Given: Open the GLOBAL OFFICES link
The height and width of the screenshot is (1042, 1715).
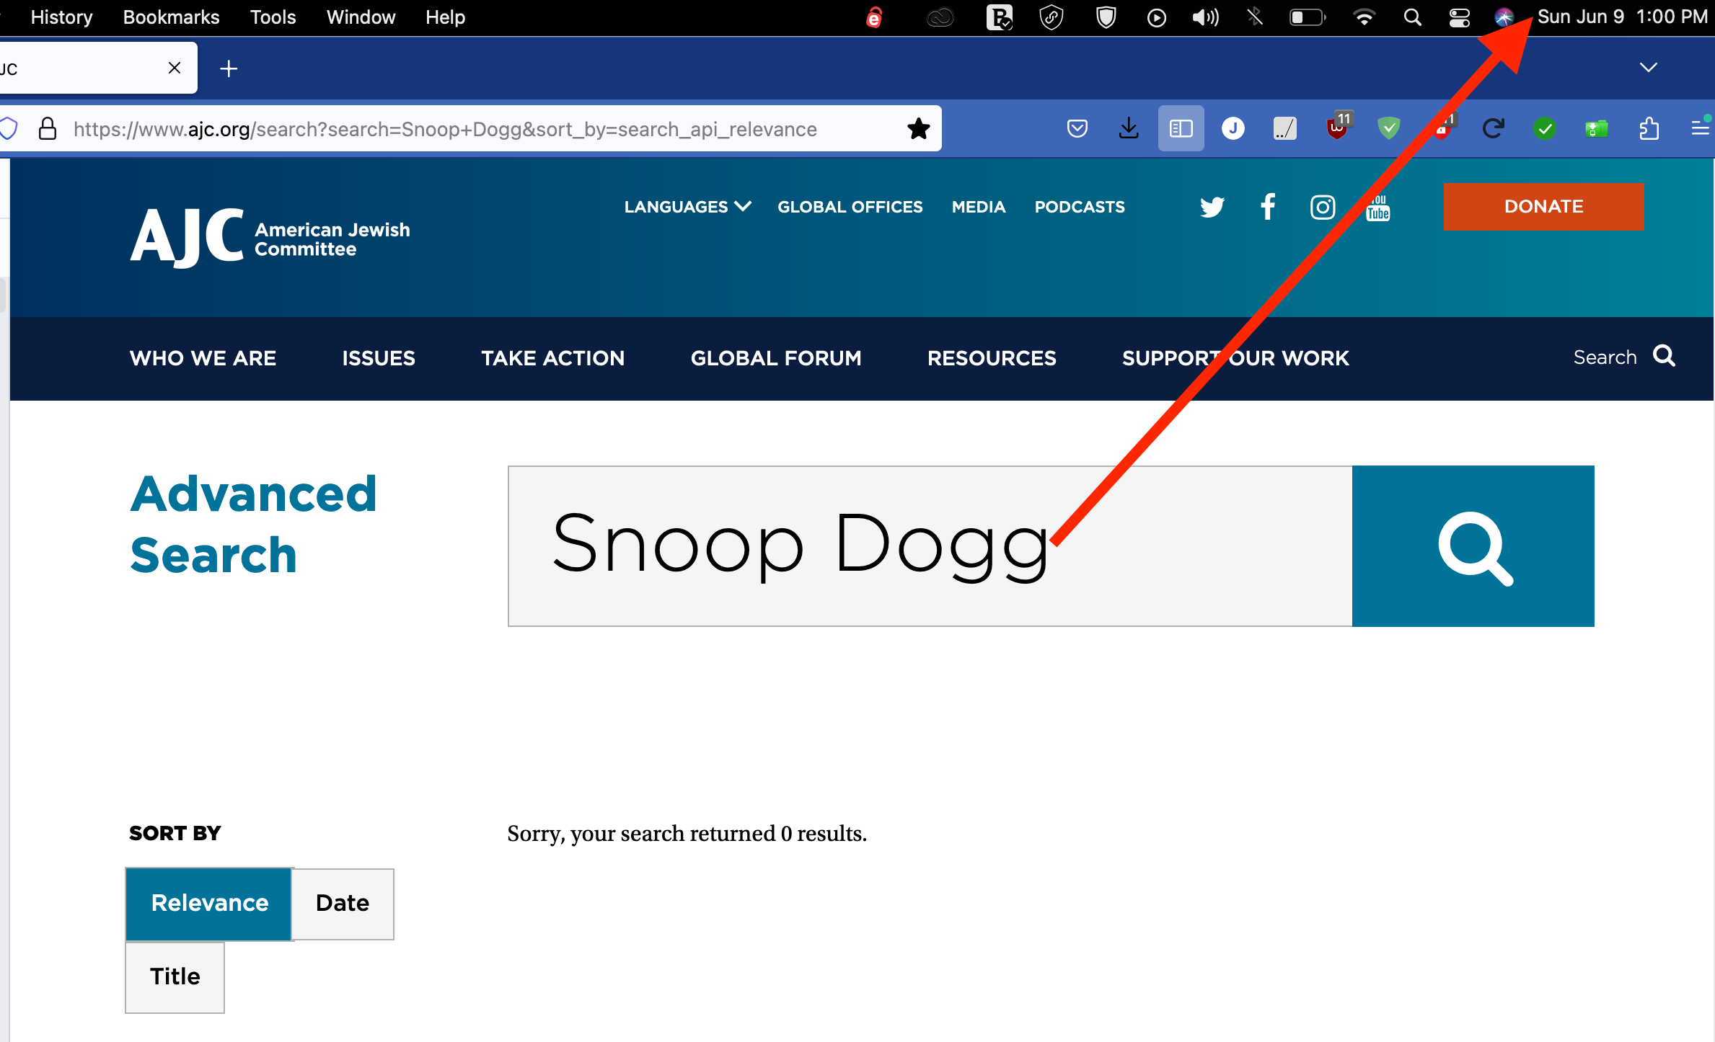Looking at the screenshot, I should click(x=850, y=207).
